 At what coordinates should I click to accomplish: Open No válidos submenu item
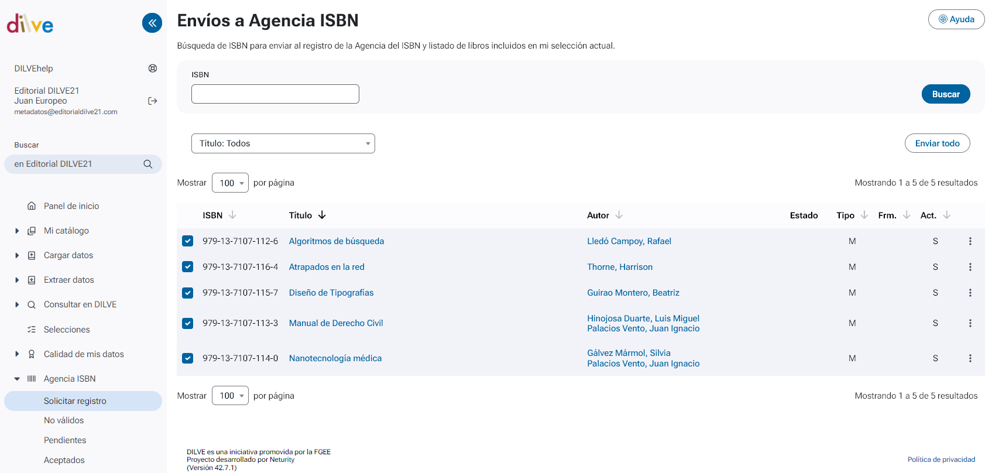(x=64, y=420)
